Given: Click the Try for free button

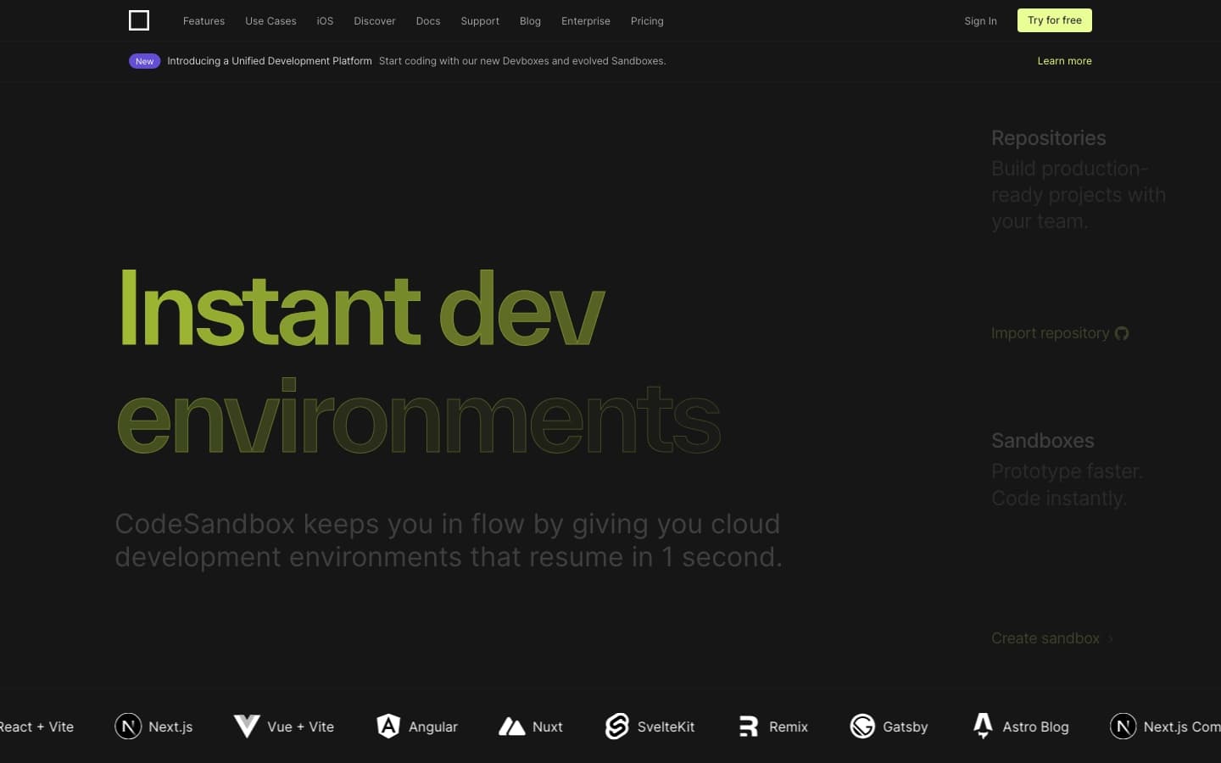Looking at the screenshot, I should (1054, 20).
